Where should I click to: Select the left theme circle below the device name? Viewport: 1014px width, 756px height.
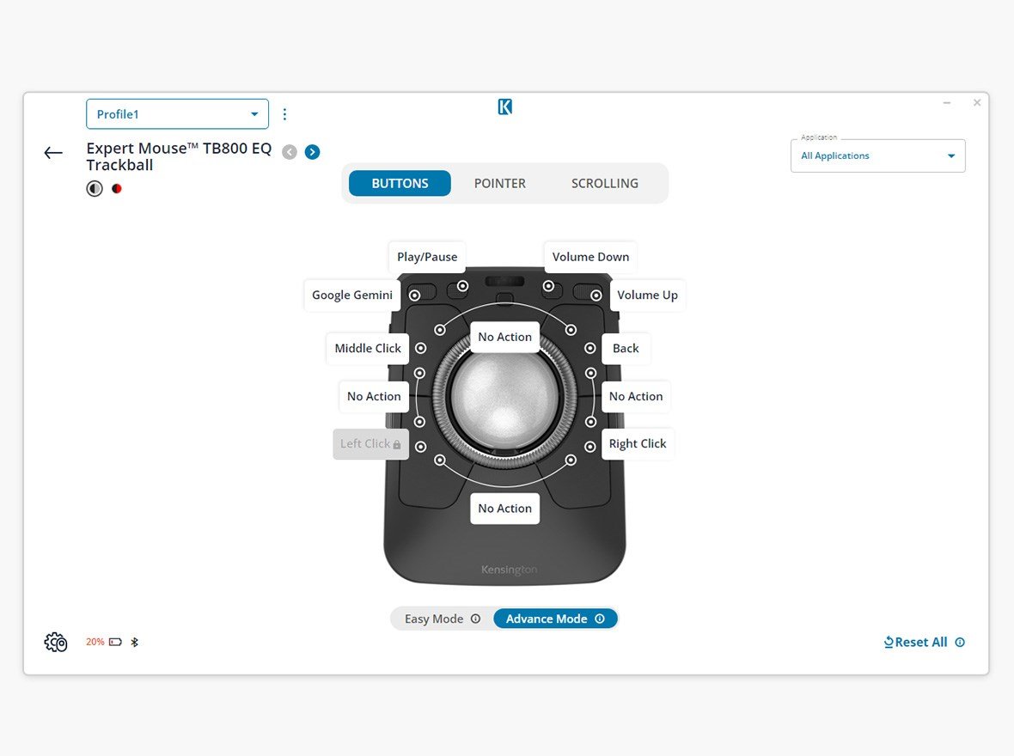94,188
